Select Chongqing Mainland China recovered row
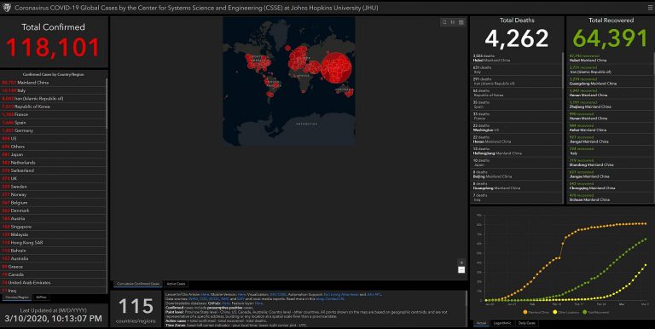The width and height of the screenshot is (655, 329). (610, 186)
